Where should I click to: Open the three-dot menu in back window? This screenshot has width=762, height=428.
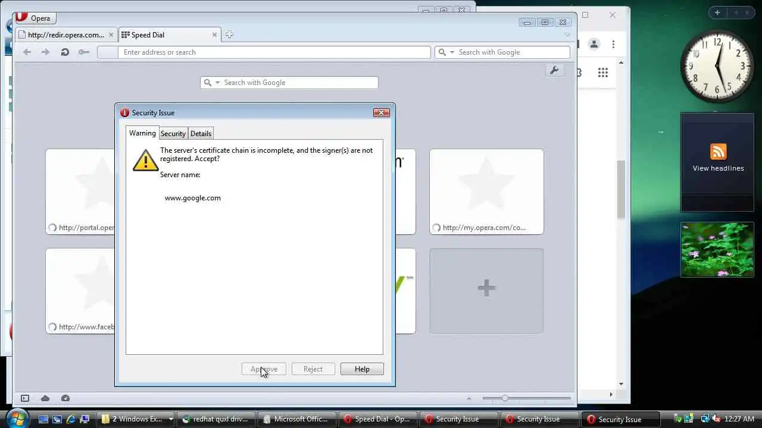(x=614, y=44)
